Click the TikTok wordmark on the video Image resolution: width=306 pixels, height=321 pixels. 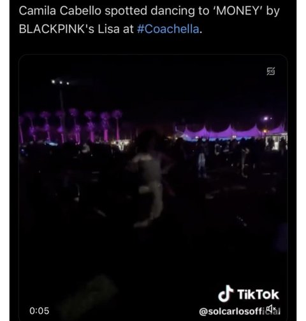pos(258,294)
